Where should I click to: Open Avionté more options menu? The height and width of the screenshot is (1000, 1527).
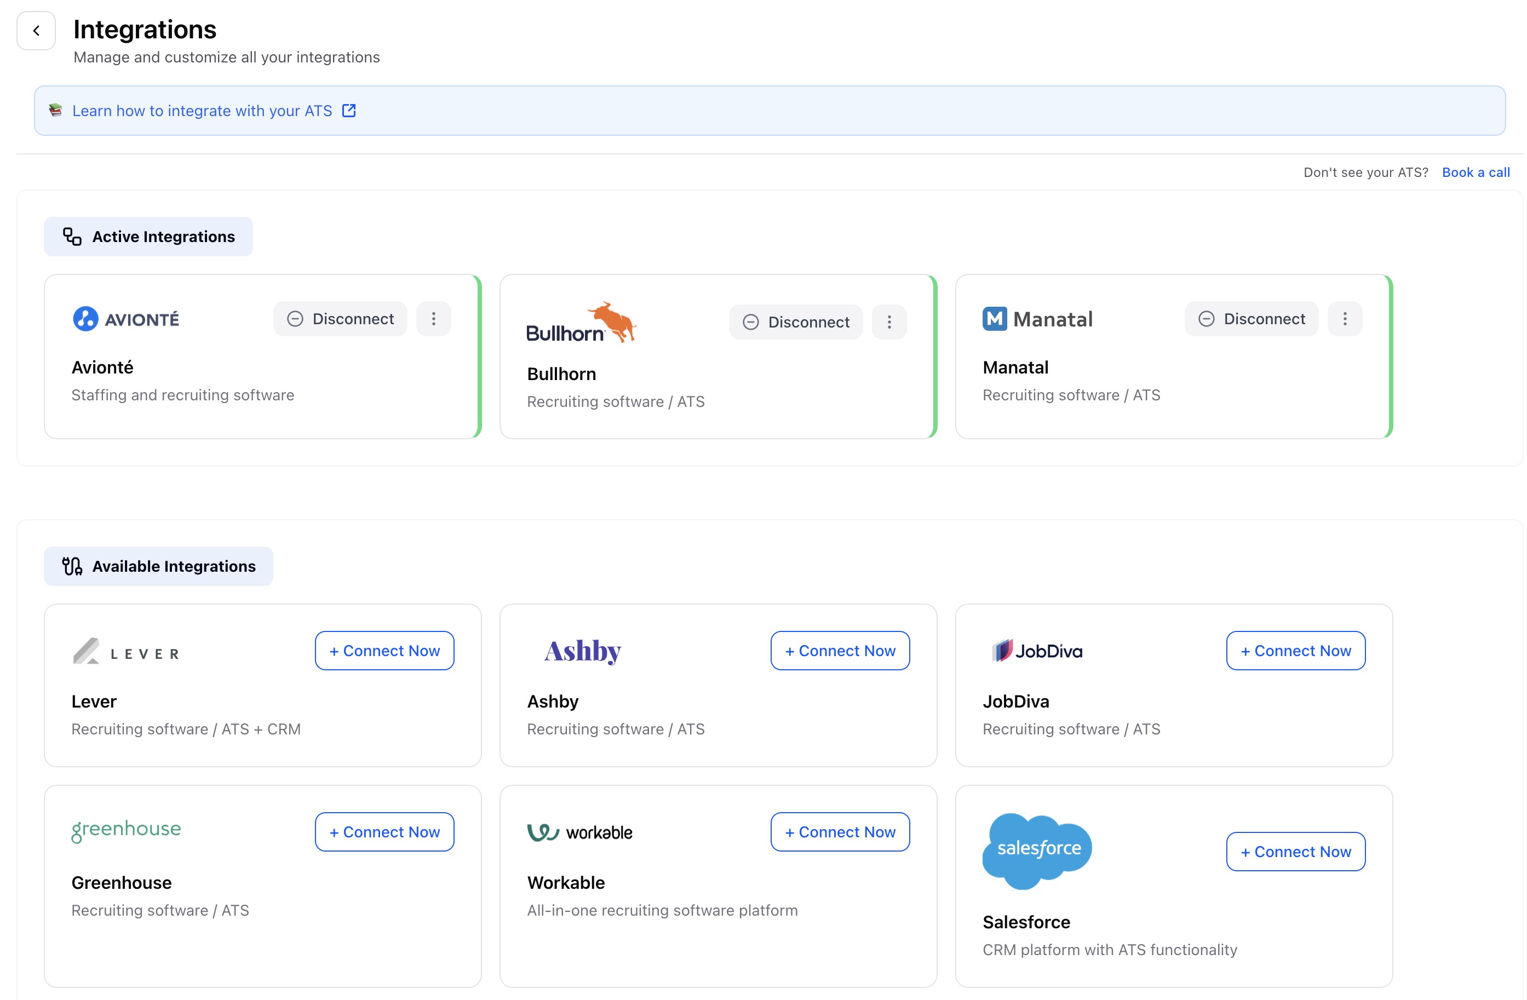point(433,319)
